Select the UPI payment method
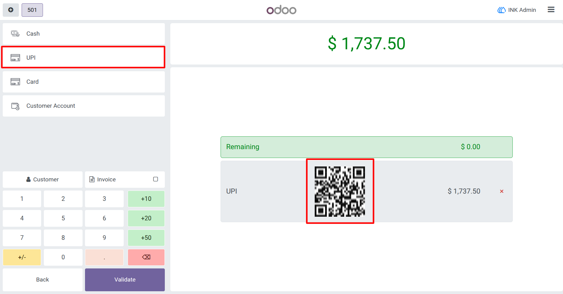563x294 pixels. pyautogui.click(x=84, y=58)
